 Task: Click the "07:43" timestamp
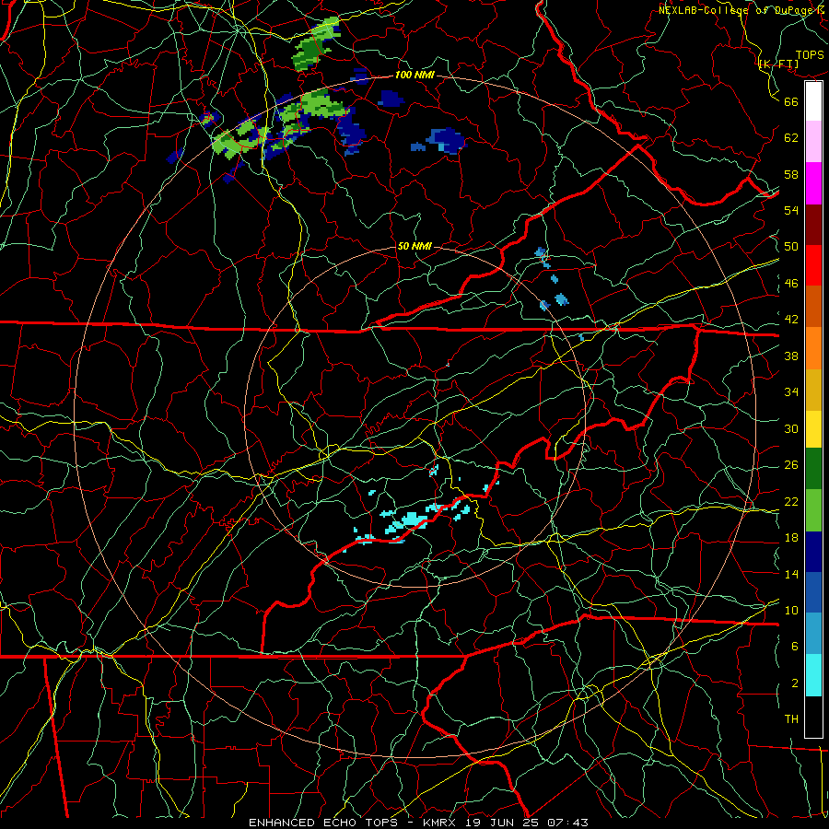click(567, 823)
